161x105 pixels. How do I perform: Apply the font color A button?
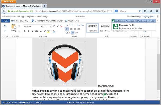tap(54, 31)
